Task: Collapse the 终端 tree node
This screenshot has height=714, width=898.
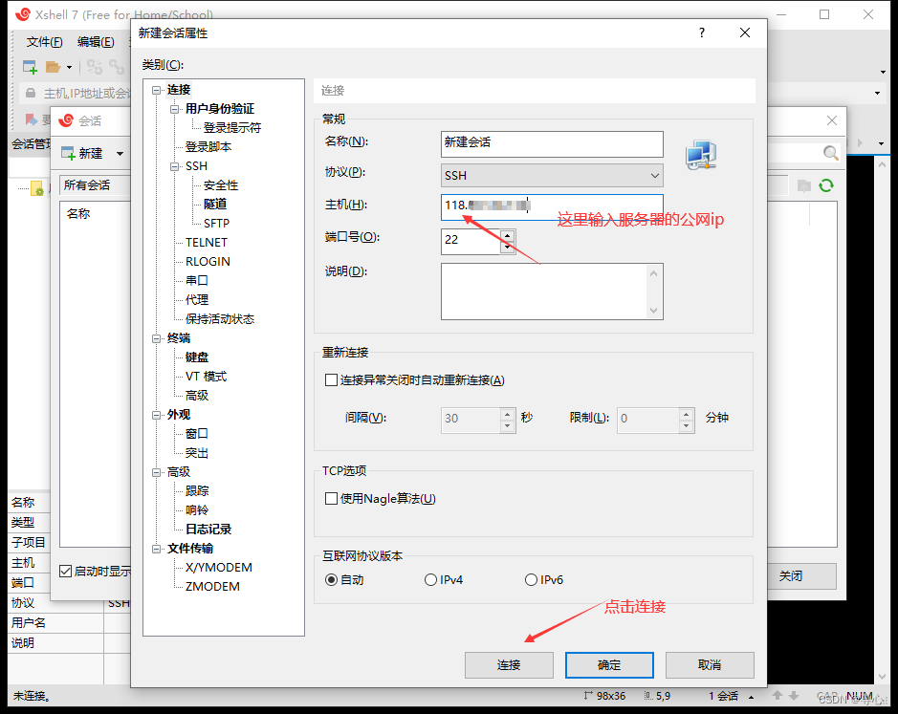Action: (x=156, y=338)
